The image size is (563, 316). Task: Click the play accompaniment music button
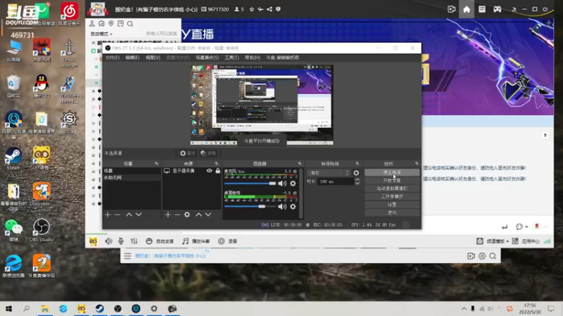196,241
